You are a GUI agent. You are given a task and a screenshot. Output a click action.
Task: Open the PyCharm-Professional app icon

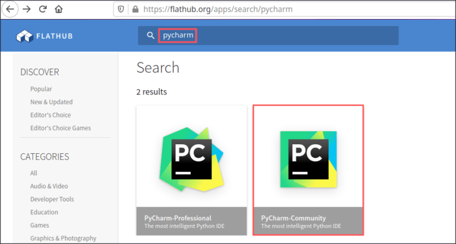tap(191, 159)
